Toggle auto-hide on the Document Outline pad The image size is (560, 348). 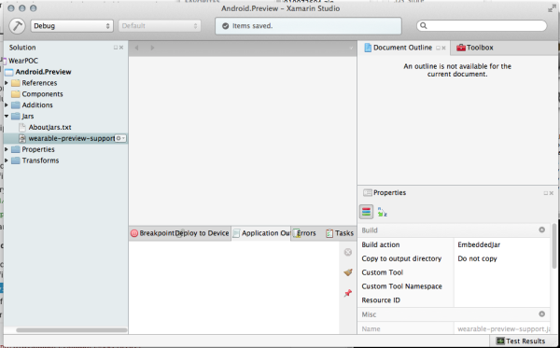pos(439,48)
